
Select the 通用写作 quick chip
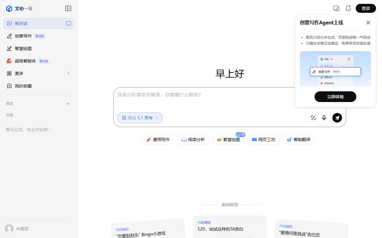click(x=158, y=140)
